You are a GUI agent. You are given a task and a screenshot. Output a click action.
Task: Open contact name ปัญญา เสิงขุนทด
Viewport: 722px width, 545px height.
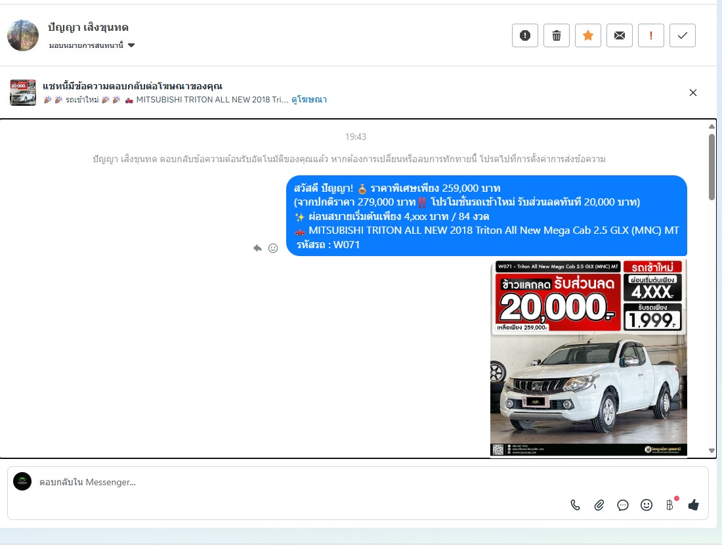88,27
